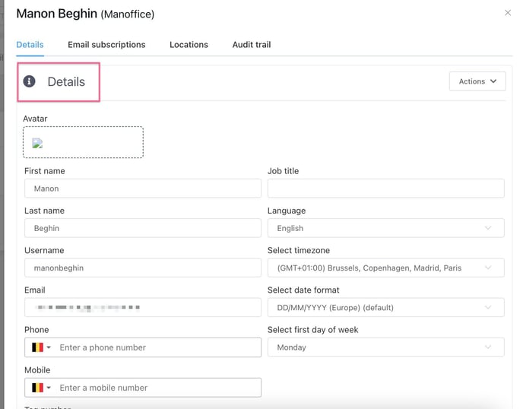Focus the Username field

(143, 268)
